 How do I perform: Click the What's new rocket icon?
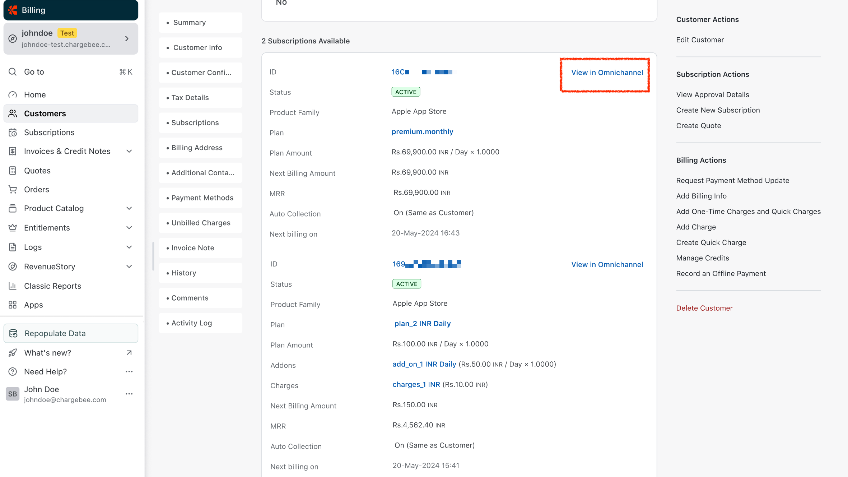13,353
